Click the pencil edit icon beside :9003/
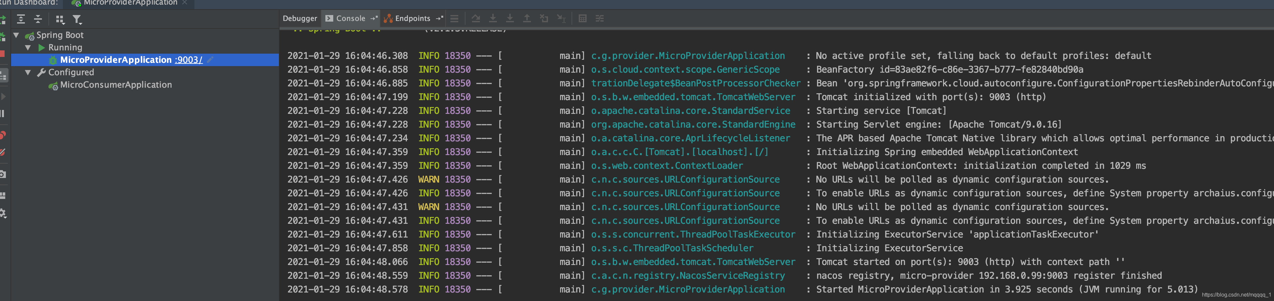The image size is (1274, 301). click(x=210, y=60)
